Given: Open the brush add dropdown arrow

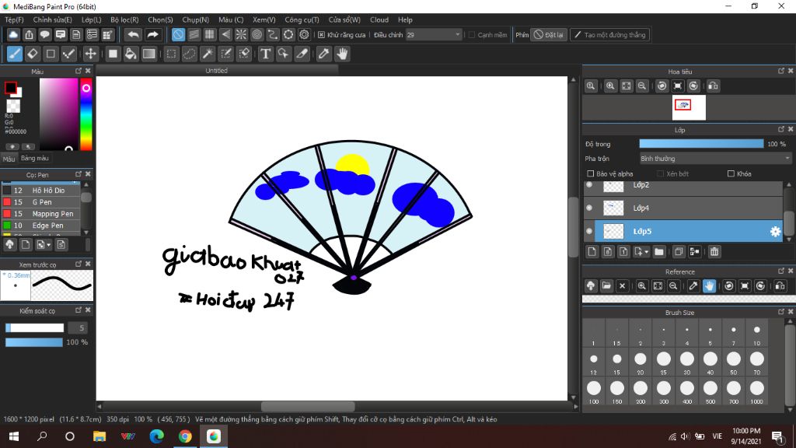Looking at the screenshot, I should (x=49, y=245).
